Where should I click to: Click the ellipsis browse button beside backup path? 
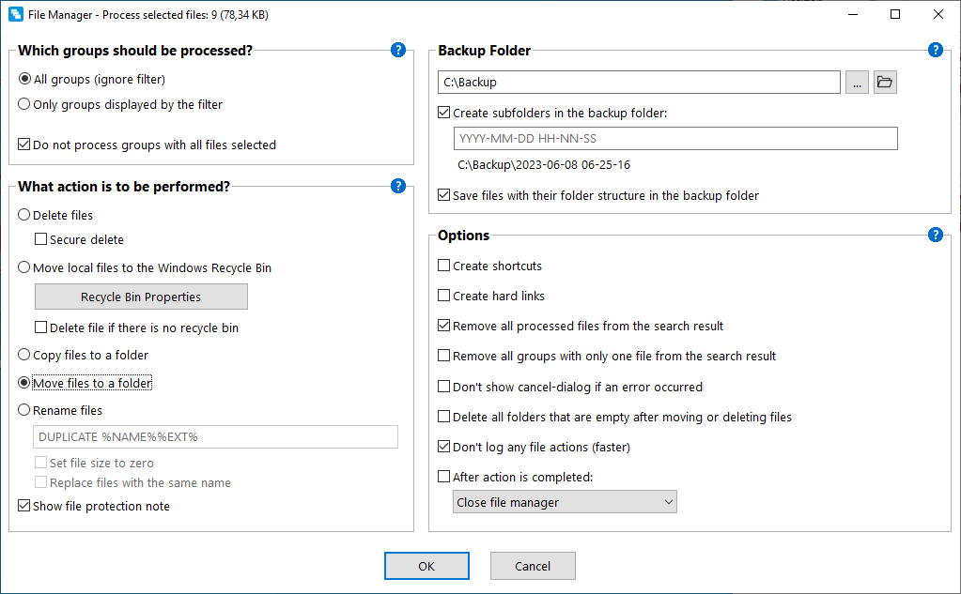click(x=857, y=82)
